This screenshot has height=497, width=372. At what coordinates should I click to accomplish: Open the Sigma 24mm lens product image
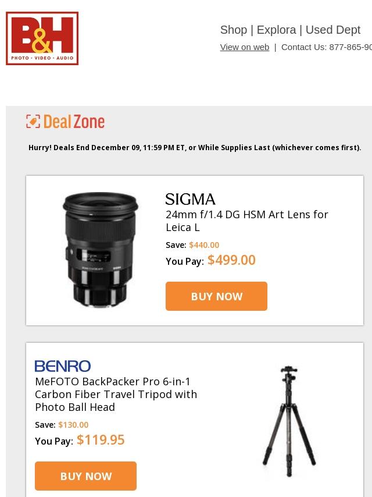101,249
